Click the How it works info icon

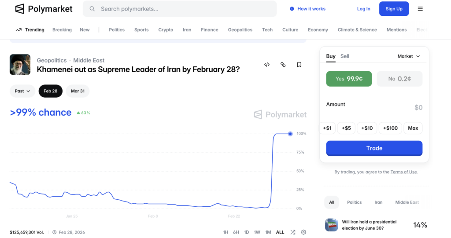click(x=292, y=9)
